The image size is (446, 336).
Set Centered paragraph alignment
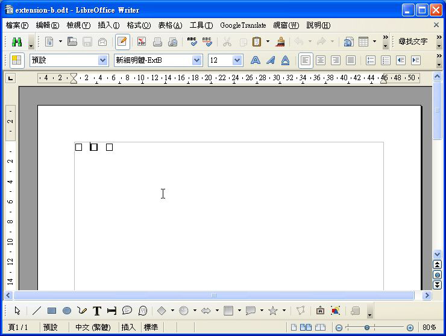321,60
